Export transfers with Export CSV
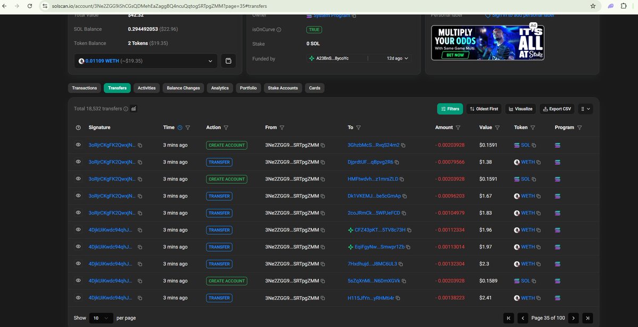The width and height of the screenshot is (638, 327). (x=557, y=109)
